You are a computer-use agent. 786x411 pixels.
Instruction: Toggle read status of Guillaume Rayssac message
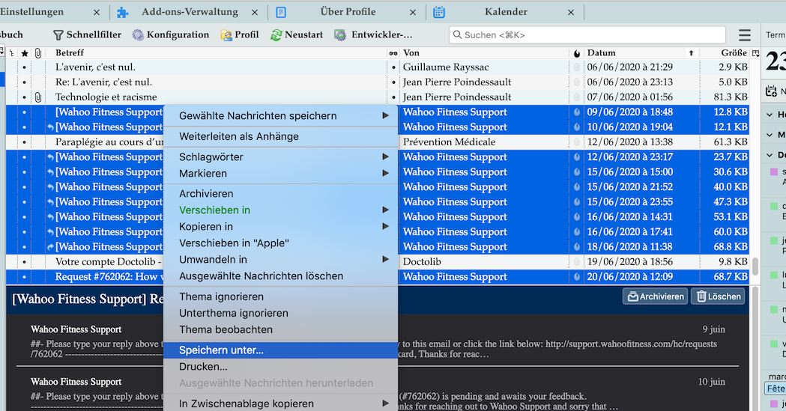coord(393,67)
